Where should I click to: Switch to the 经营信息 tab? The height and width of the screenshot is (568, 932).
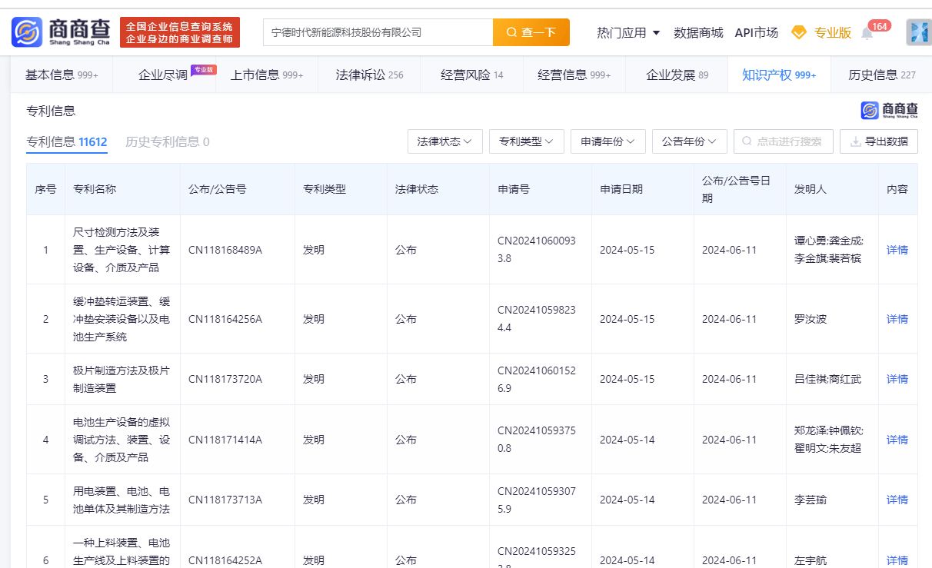point(574,75)
